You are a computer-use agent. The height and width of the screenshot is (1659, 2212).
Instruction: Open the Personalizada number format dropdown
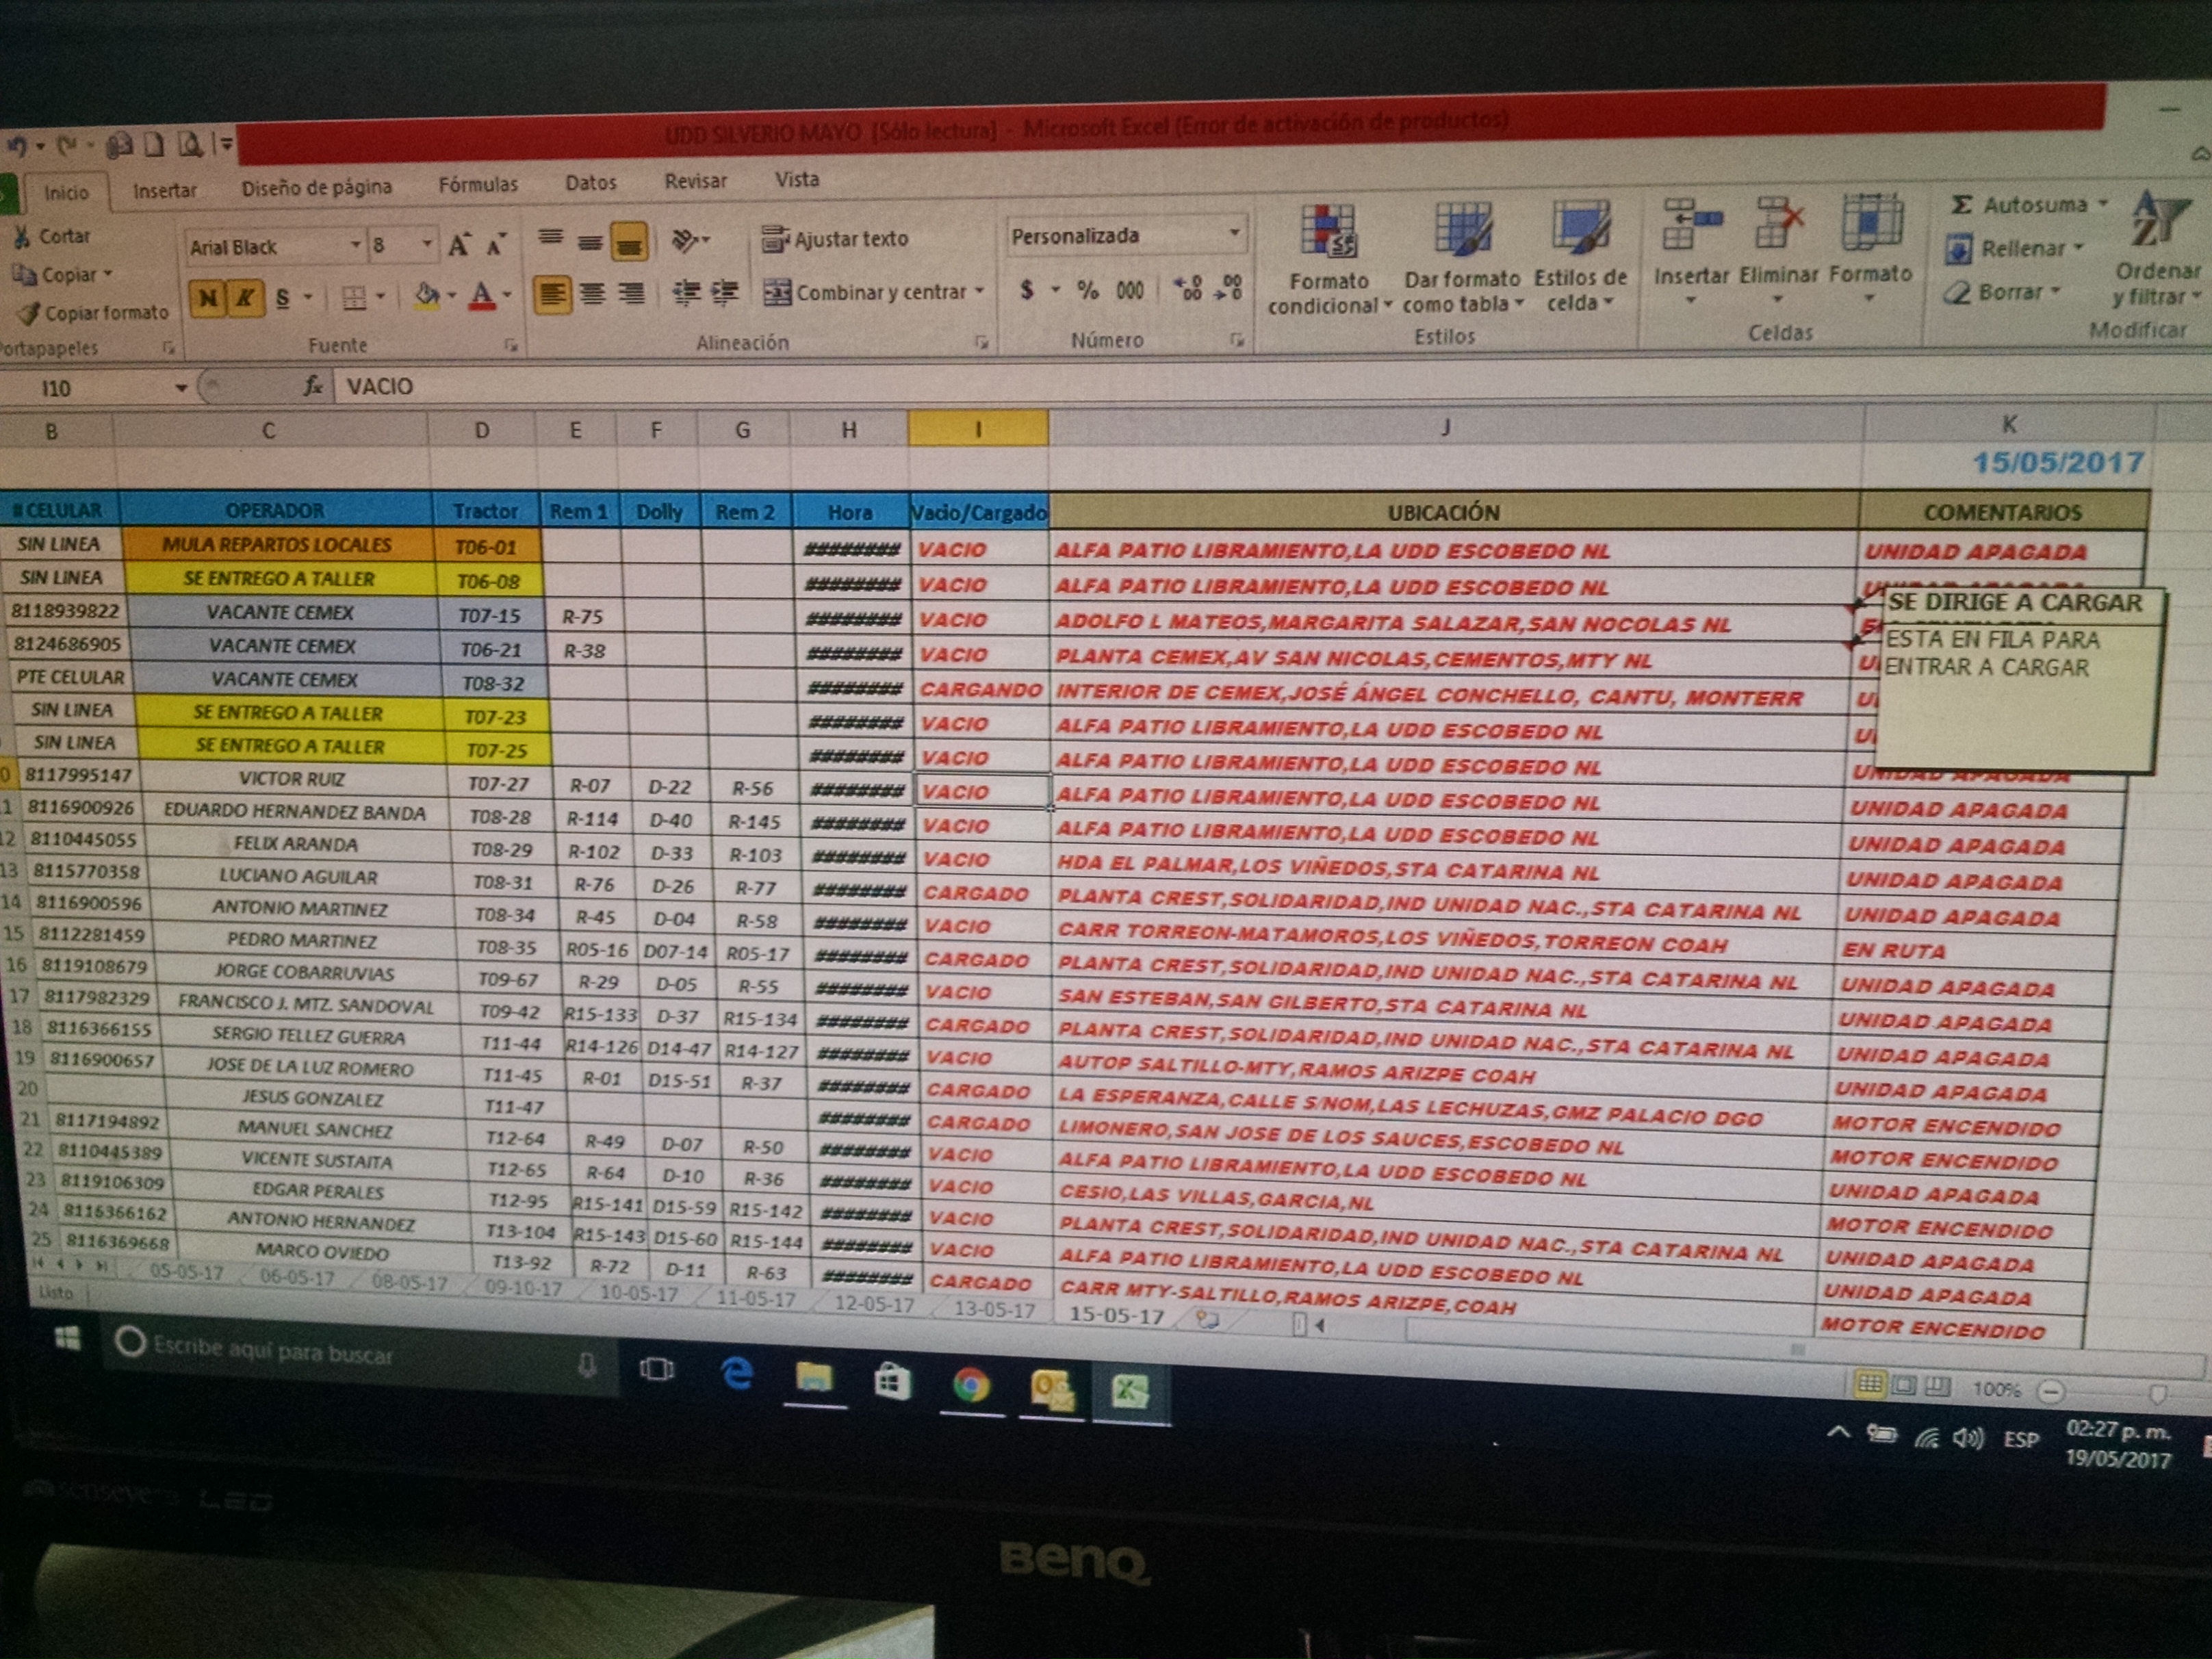coord(1234,234)
